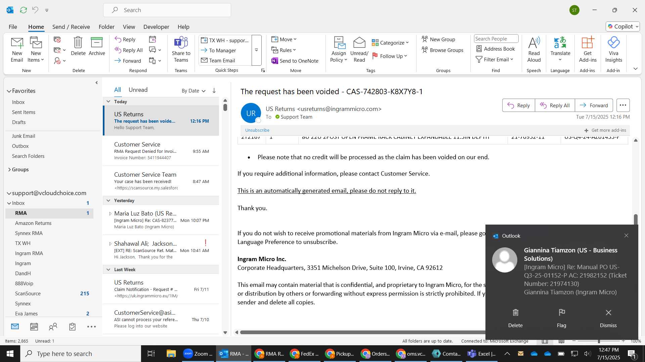
Task: Show All messages filter
Action: (117, 90)
